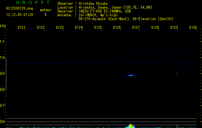Click the horizontal carrier line below 1.0 kHz
This screenshot has height=128, width=202.
click(102, 64)
